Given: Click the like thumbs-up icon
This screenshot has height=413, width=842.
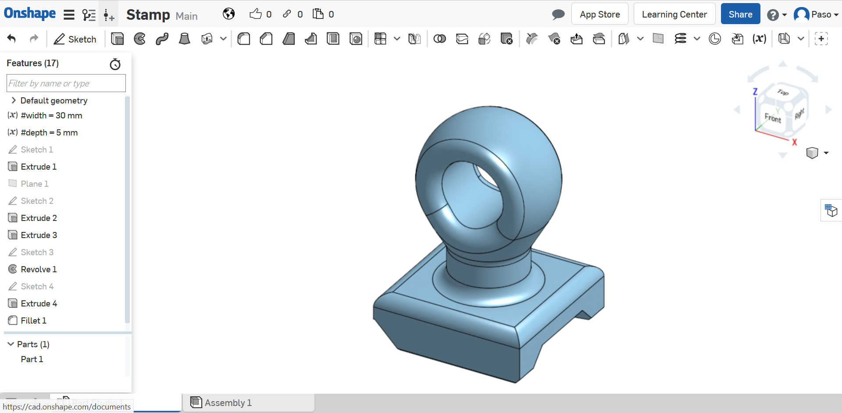Looking at the screenshot, I should [x=255, y=14].
